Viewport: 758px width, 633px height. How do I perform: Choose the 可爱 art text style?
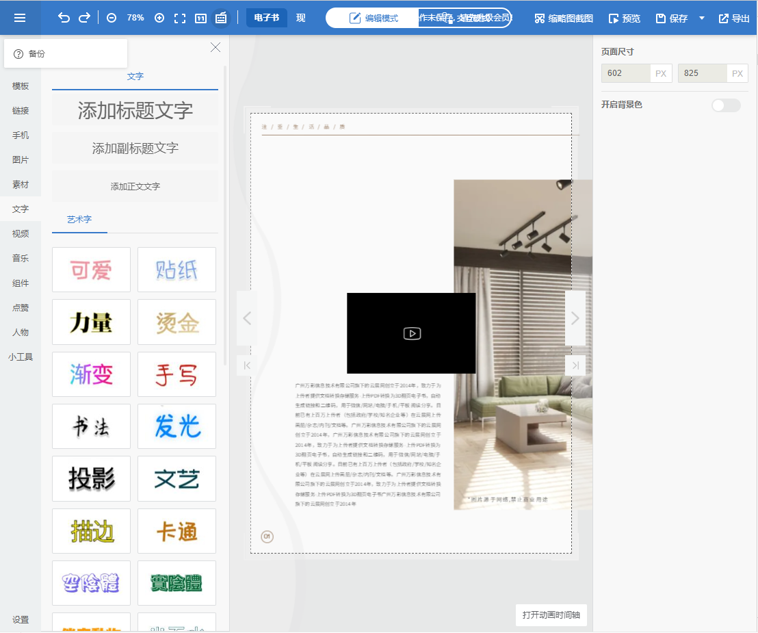pyautogui.click(x=92, y=270)
